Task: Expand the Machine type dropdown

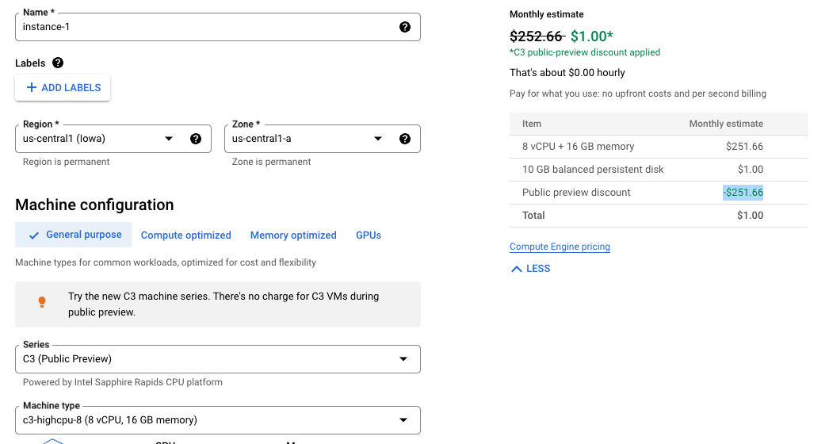Action: pos(218,420)
